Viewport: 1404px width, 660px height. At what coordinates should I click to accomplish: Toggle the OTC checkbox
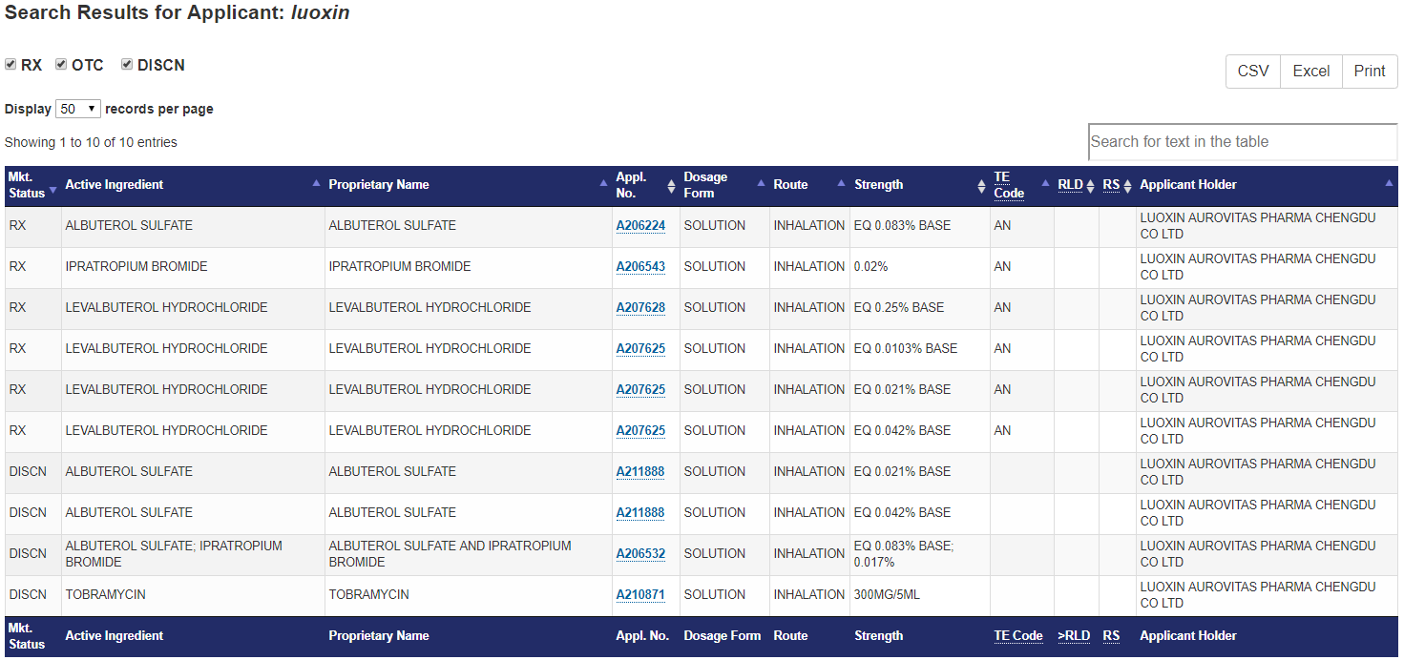61,64
